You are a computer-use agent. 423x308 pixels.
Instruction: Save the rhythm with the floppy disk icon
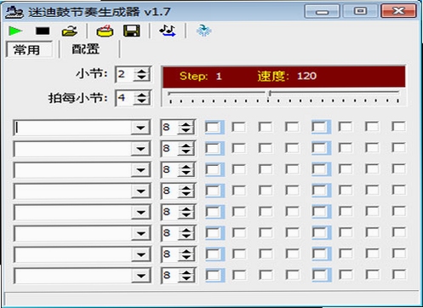coord(132,31)
